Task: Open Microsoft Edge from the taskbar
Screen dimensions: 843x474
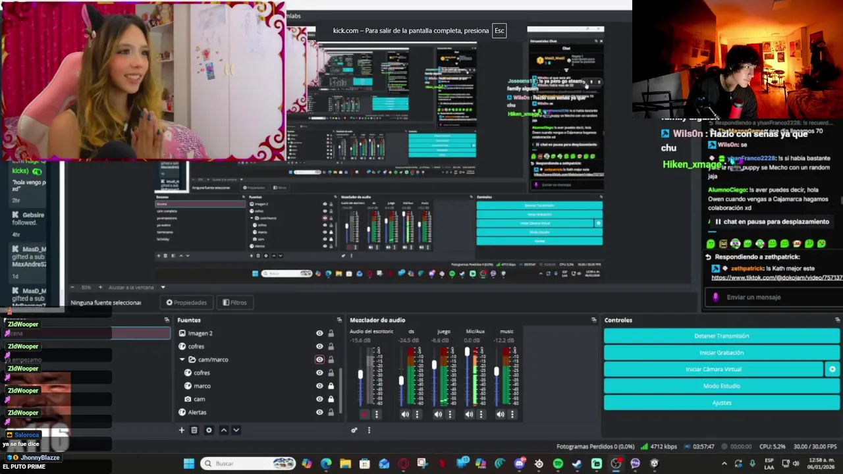Action: click(x=326, y=463)
